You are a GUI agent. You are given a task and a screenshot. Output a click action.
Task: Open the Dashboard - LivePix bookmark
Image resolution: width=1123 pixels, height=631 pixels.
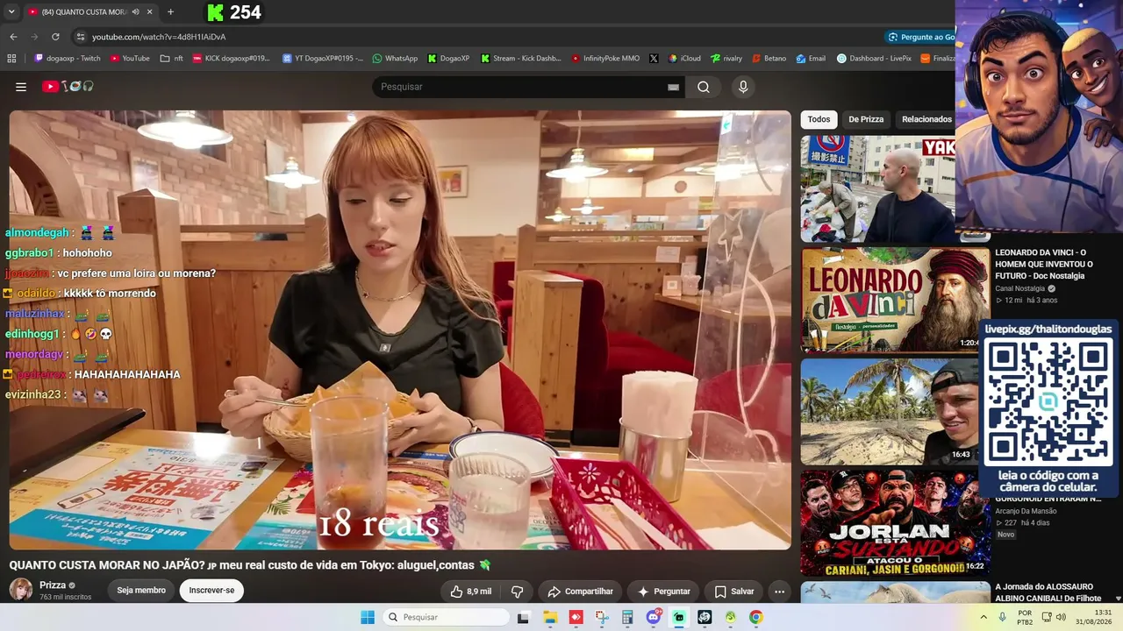[874, 59]
